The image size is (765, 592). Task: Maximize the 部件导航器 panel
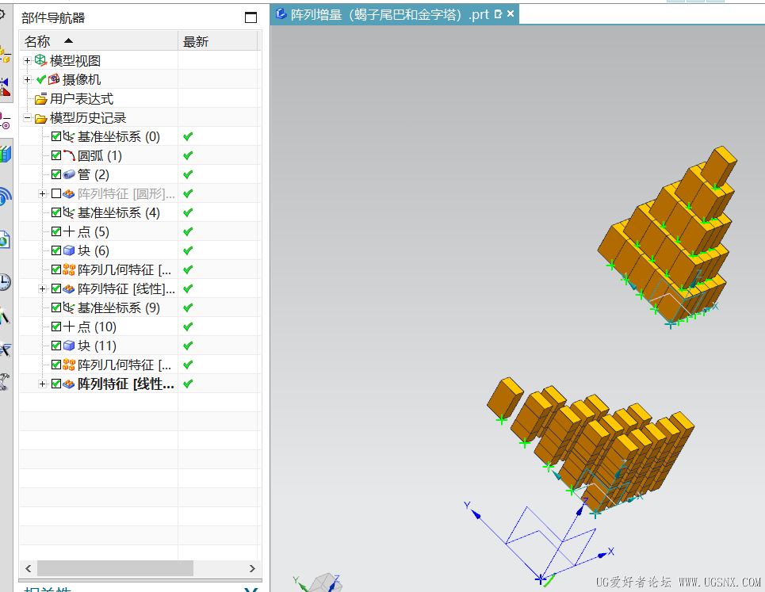point(251,17)
